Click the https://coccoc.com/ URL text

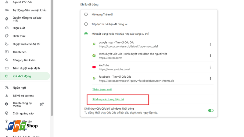[x=110, y=58]
